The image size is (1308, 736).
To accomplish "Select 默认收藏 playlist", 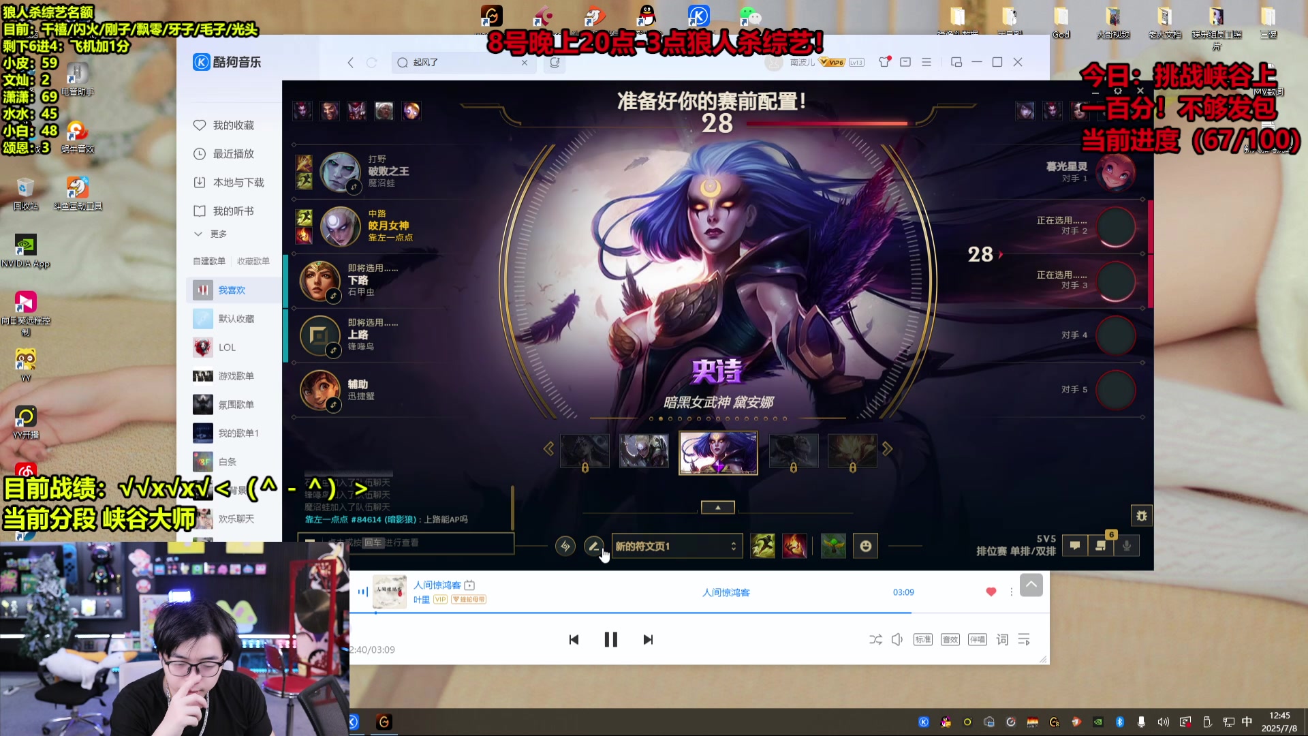I will [233, 319].
